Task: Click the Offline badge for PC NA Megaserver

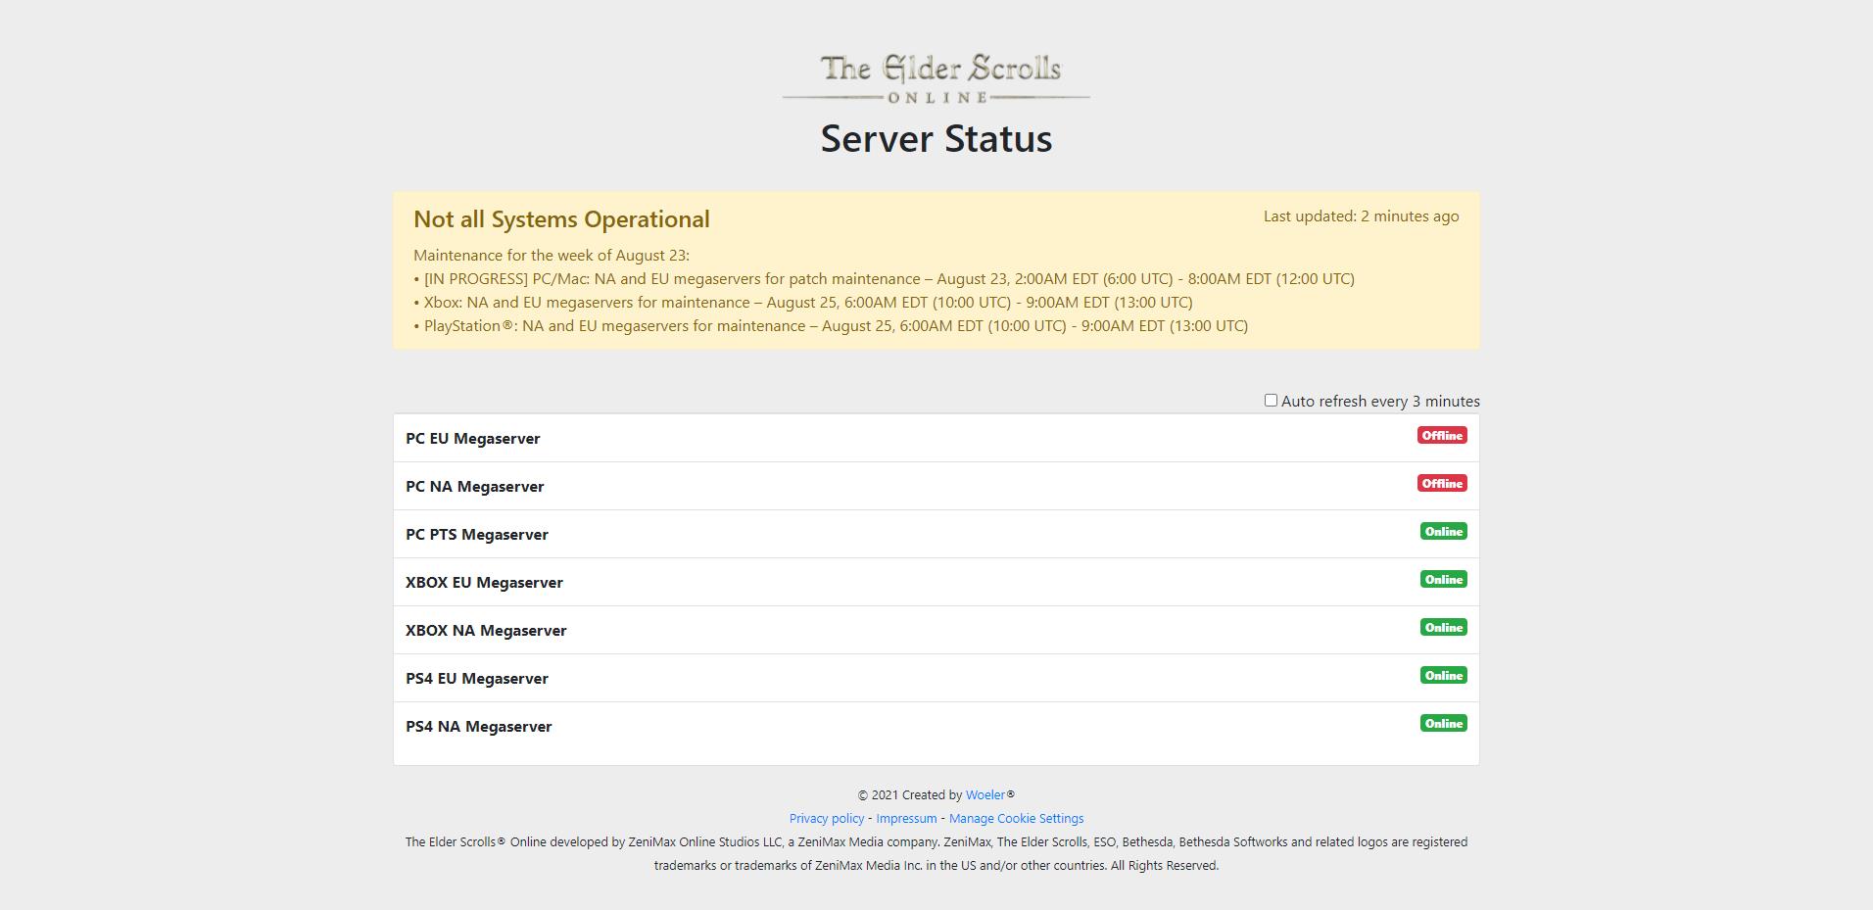Action: (1442, 483)
